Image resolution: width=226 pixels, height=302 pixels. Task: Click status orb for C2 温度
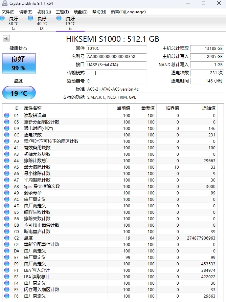tap(7, 238)
